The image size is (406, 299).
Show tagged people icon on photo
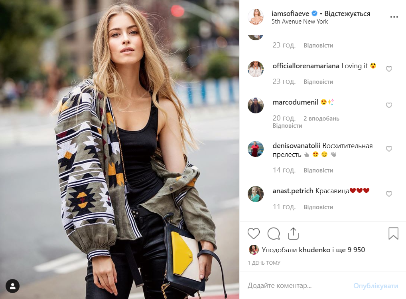(x=12, y=286)
